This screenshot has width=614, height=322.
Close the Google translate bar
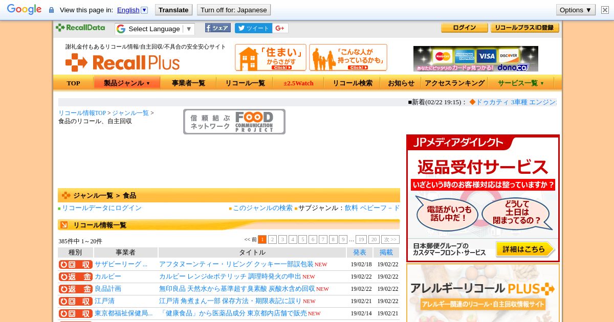[x=605, y=10]
